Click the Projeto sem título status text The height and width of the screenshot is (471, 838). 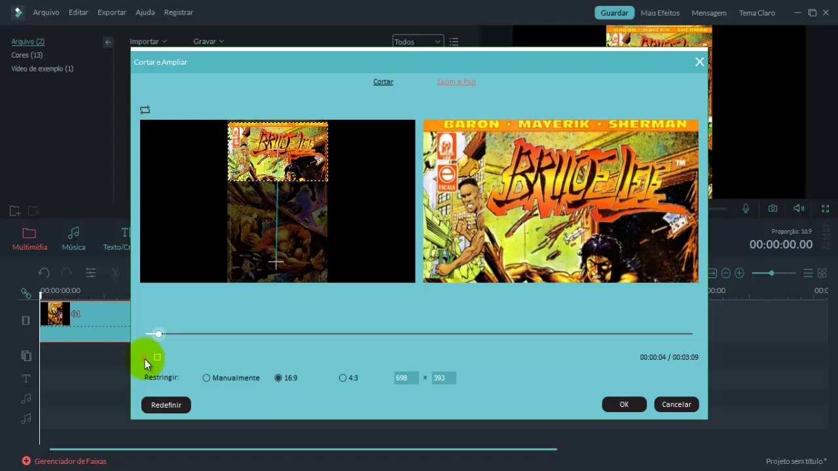796,461
